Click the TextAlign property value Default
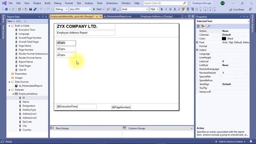This screenshot has height=144, width=256. tap(226, 84)
